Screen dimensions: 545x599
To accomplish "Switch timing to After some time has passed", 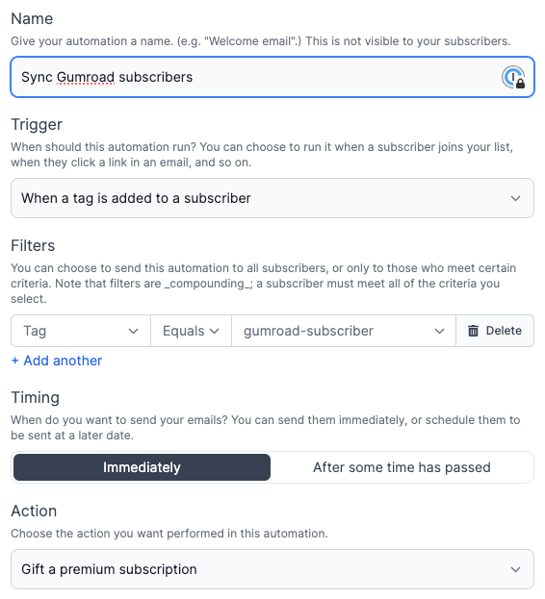I will pyautogui.click(x=402, y=467).
